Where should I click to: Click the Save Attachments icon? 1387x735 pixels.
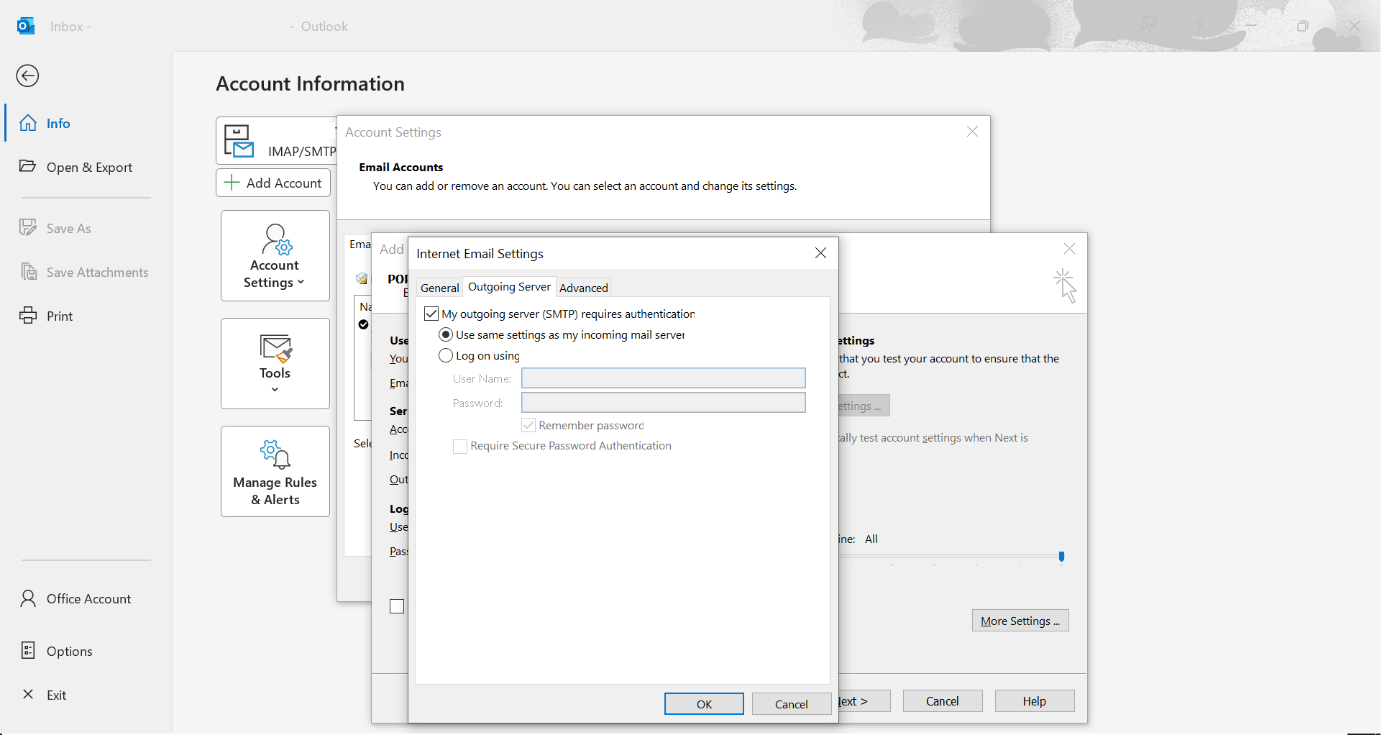click(28, 272)
